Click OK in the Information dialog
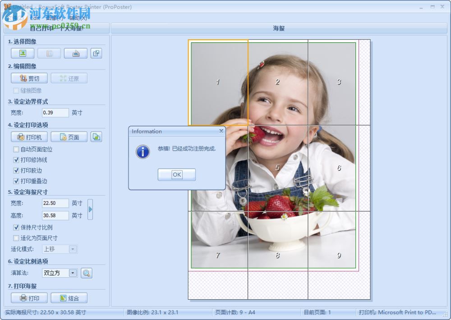The height and width of the screenshot is (320, 451). point(176,175)
